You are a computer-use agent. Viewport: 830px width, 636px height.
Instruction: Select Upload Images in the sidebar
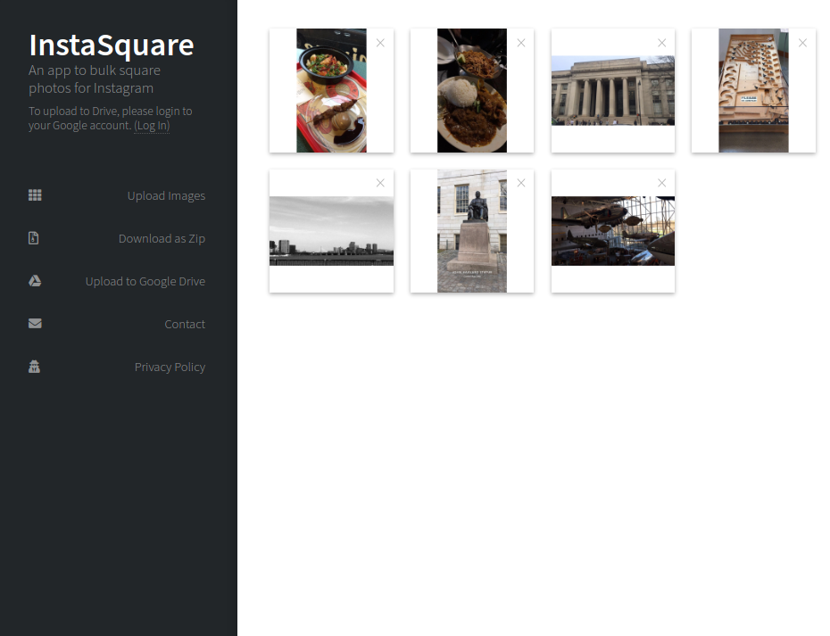click(x=166, y=195)
